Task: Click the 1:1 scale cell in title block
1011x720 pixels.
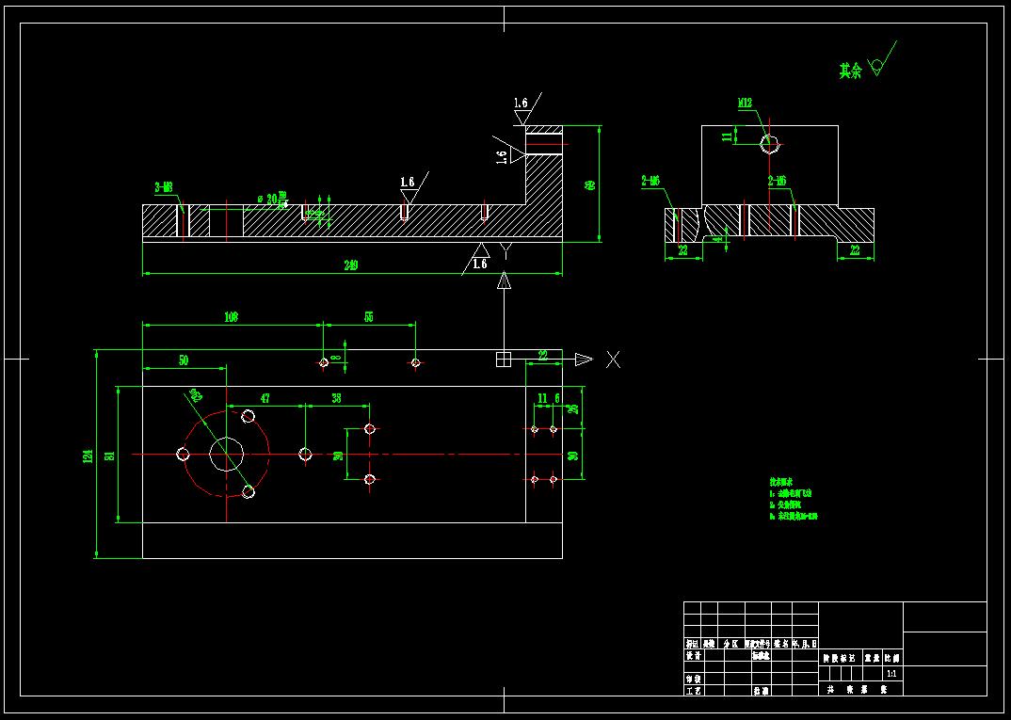Action: 892,674
